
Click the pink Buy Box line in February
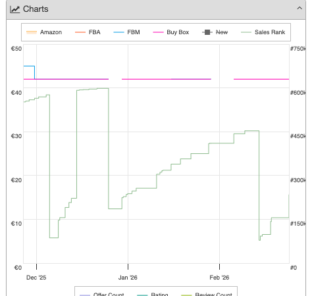point(261,79)
